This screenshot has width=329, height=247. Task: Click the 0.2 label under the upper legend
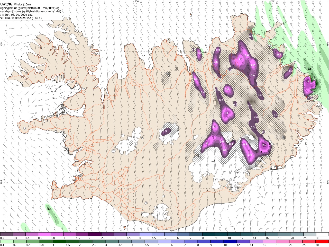(2, 238)
